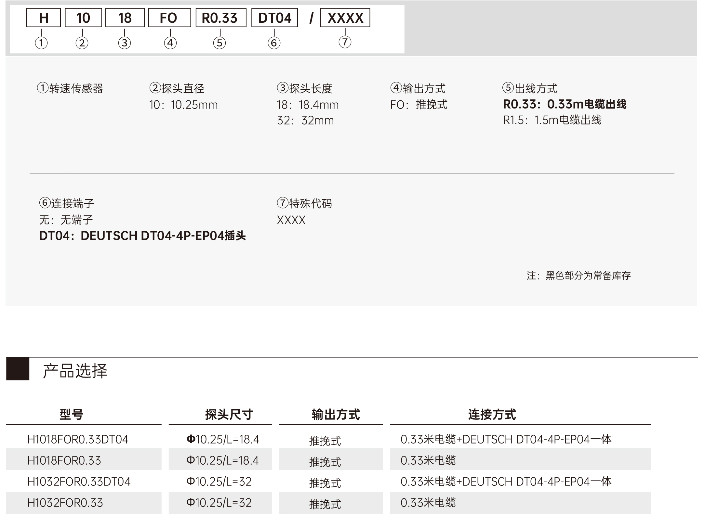
Task: Click 'Φ10.25/L=18.4' in H1018FOR0.33 row
Action: click(x=222, y=461)
